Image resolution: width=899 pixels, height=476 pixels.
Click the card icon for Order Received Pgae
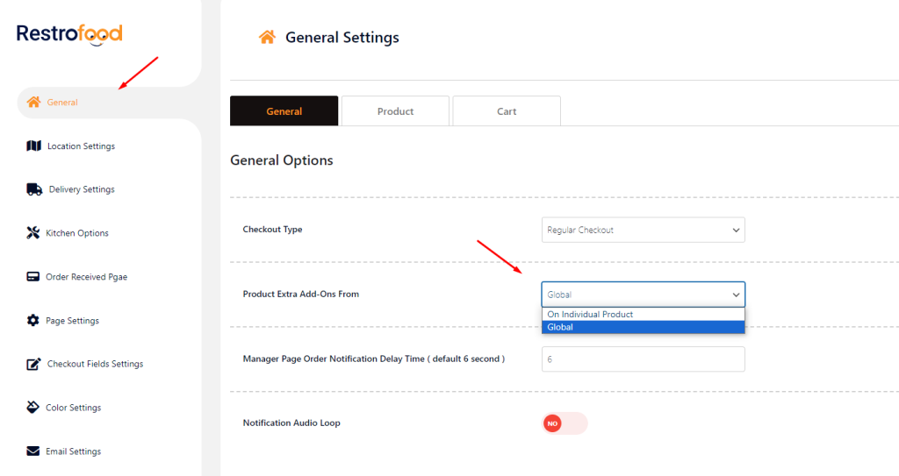(x=33, y=277)
